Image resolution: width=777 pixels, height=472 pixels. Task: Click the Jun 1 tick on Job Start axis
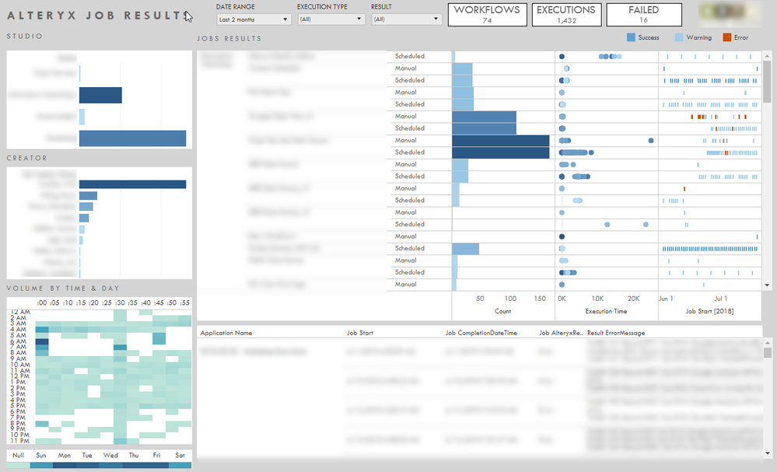tap(666, 299)
